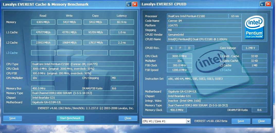This screenshot has height=133, width=277.
Task: Click EVEREST v4.60.1562 Beta text in CPUID window
Action: pos(211,121)
